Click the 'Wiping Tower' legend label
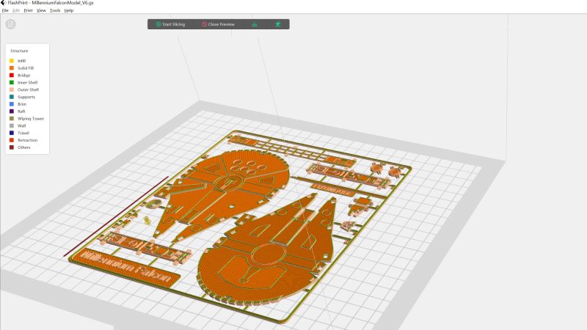 [31, 119]
